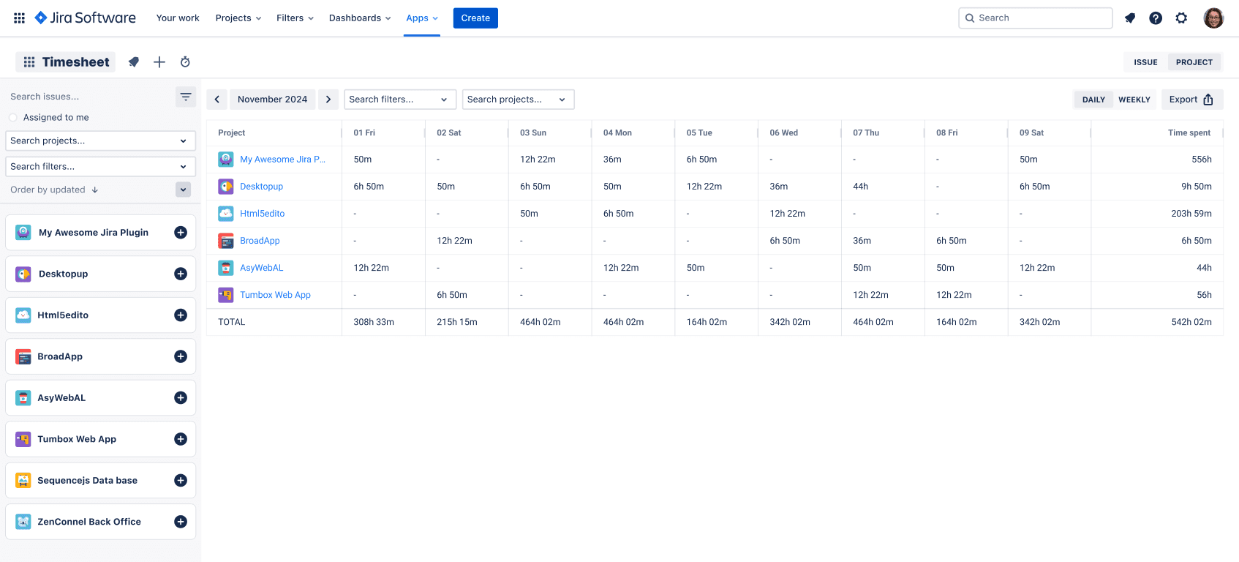
Task: Open the help question mark icon
Action: (x=1156, y=18)
